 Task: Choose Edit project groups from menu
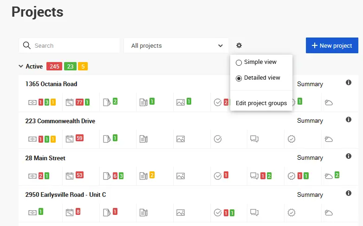pyautogui.click(x=261, y=103)
